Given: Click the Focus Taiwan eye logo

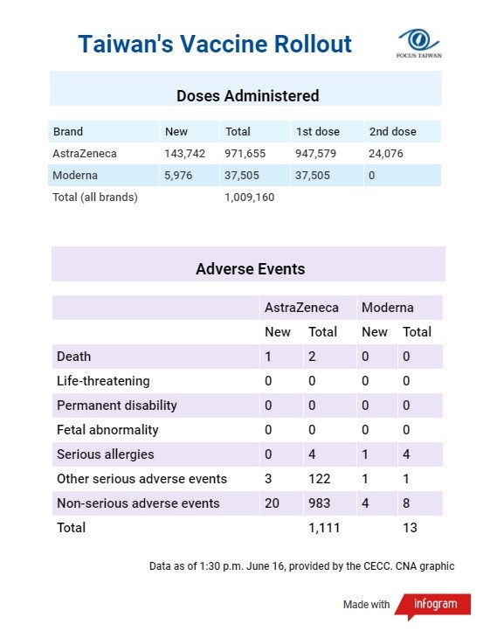Looking at the screenshot, I should pos(419,44).
